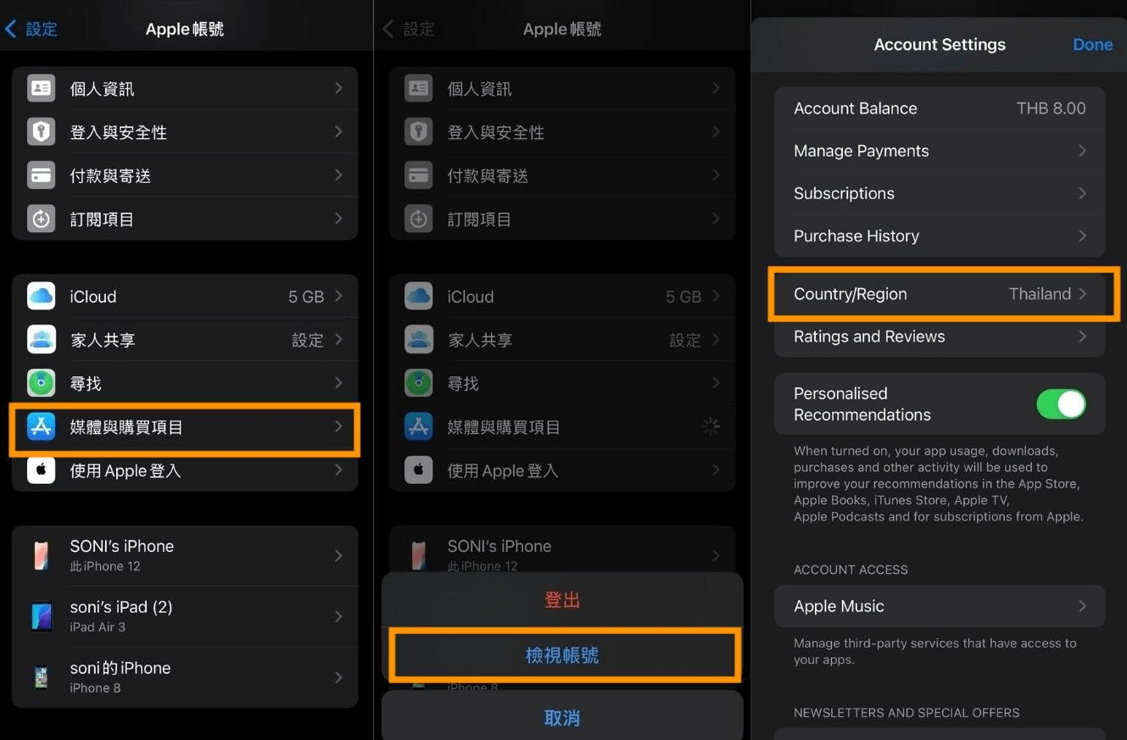The image size is (1127, 740).
Task: Open Country/Region Thailand row
Action: [x=940, y=294]
